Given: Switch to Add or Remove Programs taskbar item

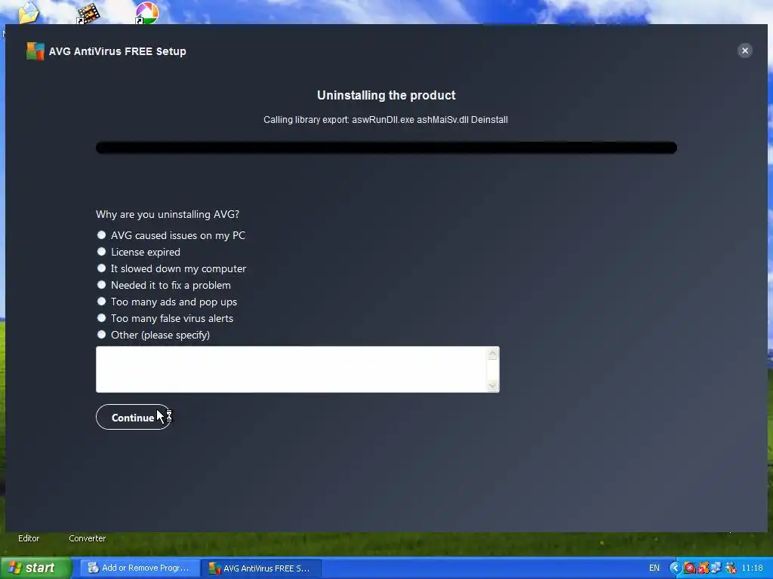Looking at the screenshot, I should pos(139,568).
